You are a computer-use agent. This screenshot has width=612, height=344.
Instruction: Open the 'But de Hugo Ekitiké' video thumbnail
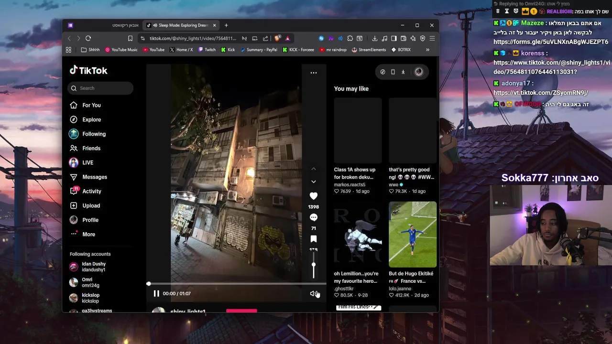[x=413, y=234]
